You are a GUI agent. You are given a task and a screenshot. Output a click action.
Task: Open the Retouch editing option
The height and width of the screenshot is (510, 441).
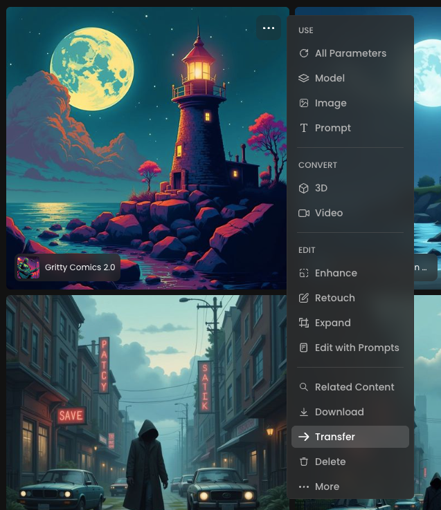pos(334,298)
